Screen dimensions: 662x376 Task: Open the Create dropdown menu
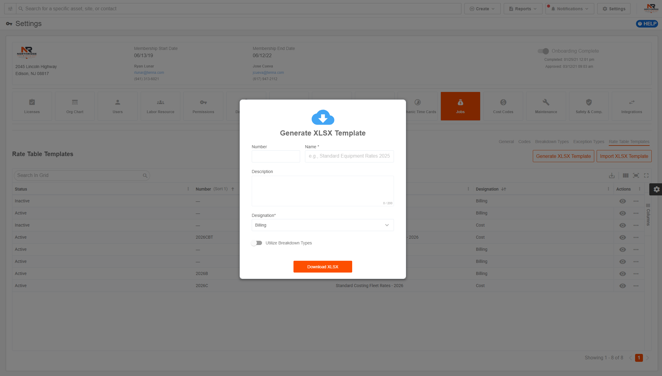pyautogui.click(x=482, y=9)
